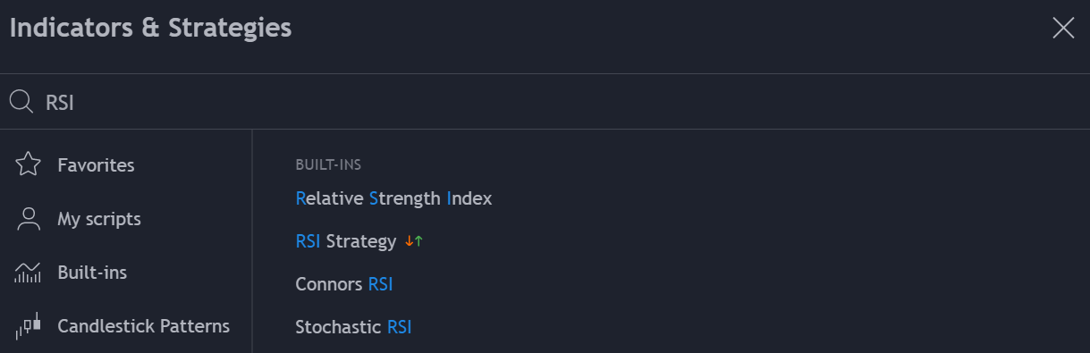
Task: Close the Indicators & Strategies dialog
Action: click(1063, 29)
